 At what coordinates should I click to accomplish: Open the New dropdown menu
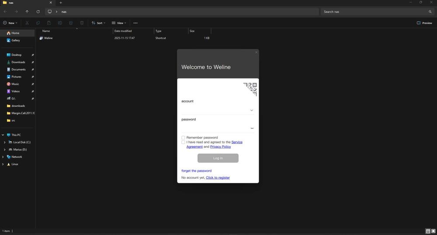click(x=10, y=23)
